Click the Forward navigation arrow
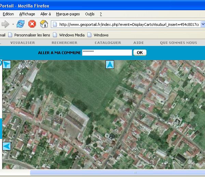Screen dimensions: 205x177 [5, 24]
